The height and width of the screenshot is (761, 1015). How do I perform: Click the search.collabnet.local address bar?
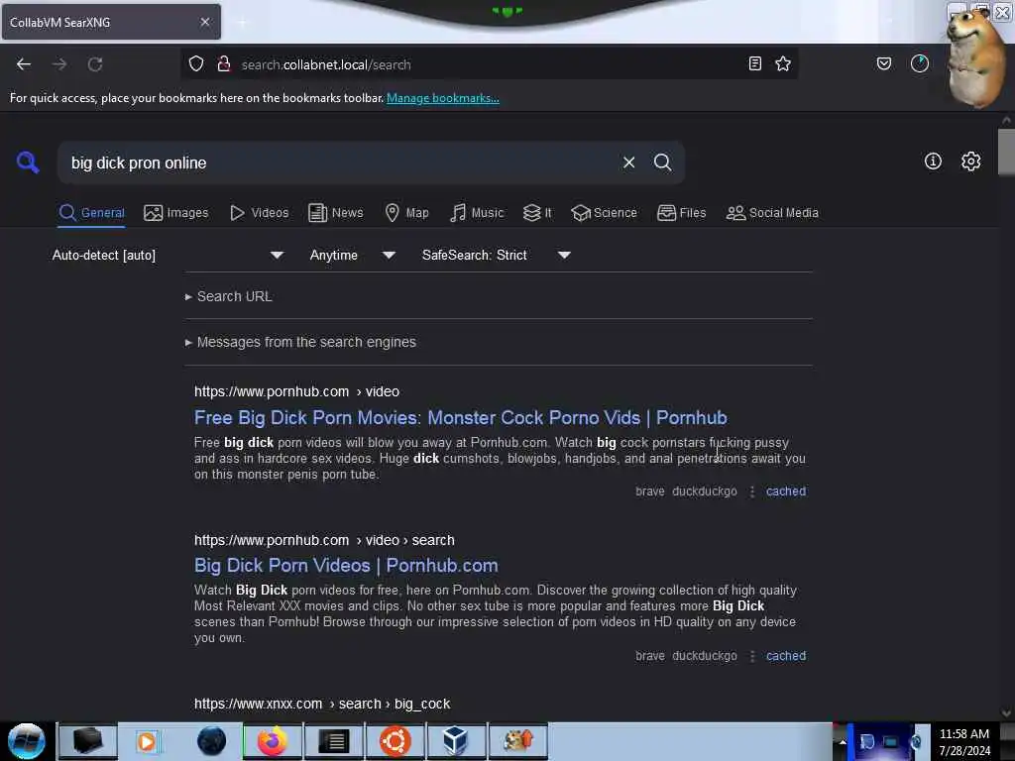[489, 64]
